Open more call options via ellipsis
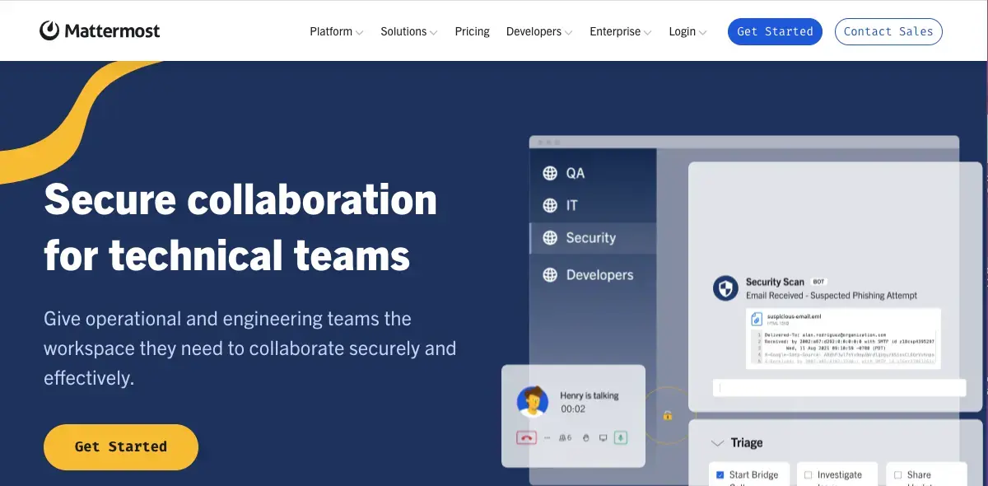 547,438
